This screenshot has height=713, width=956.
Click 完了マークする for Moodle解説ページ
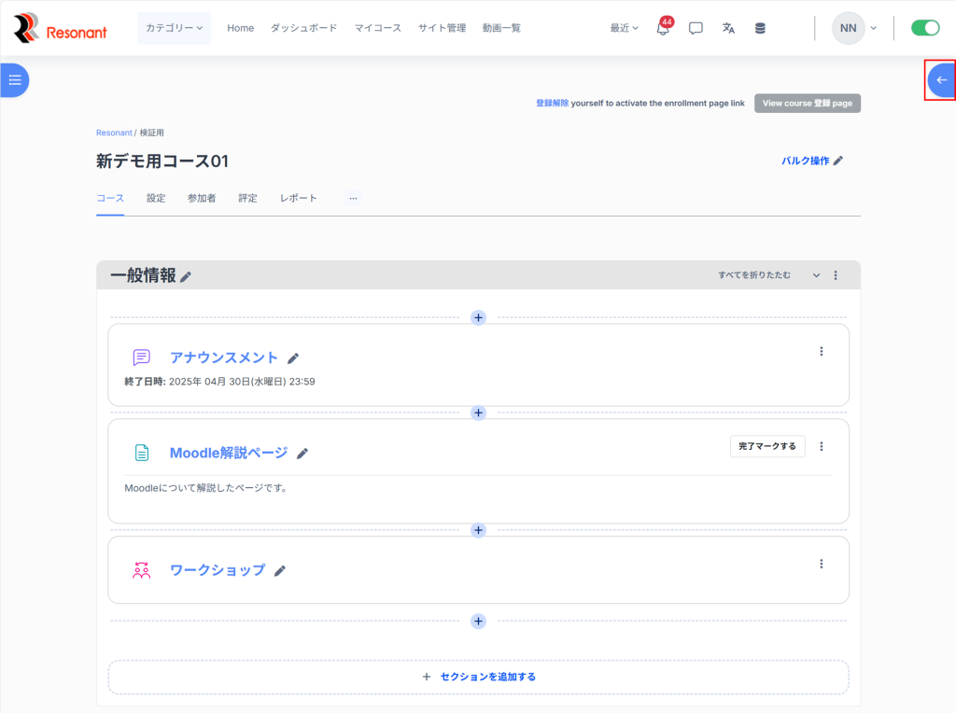point(767,446)
